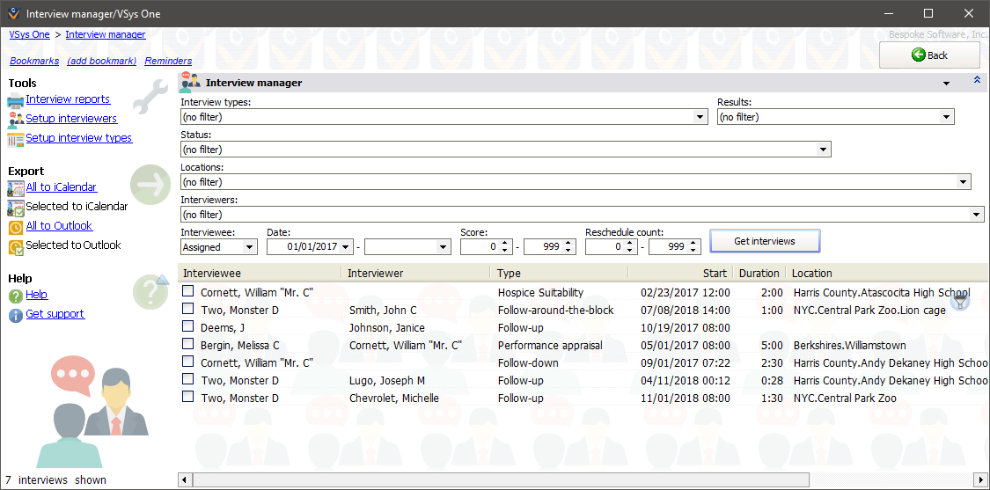
Task: Increase the minimum Score stepper value
Action: [505, 244]
